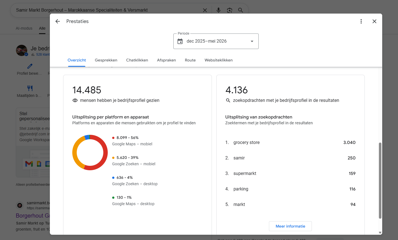Viewport: 398px width, 240px height.
Task: Click the donut chart of platforms
Action: 90,153
